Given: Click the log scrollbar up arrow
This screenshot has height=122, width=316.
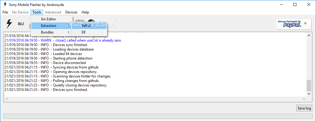Looking at the screenshot, I should pos(309,35).
